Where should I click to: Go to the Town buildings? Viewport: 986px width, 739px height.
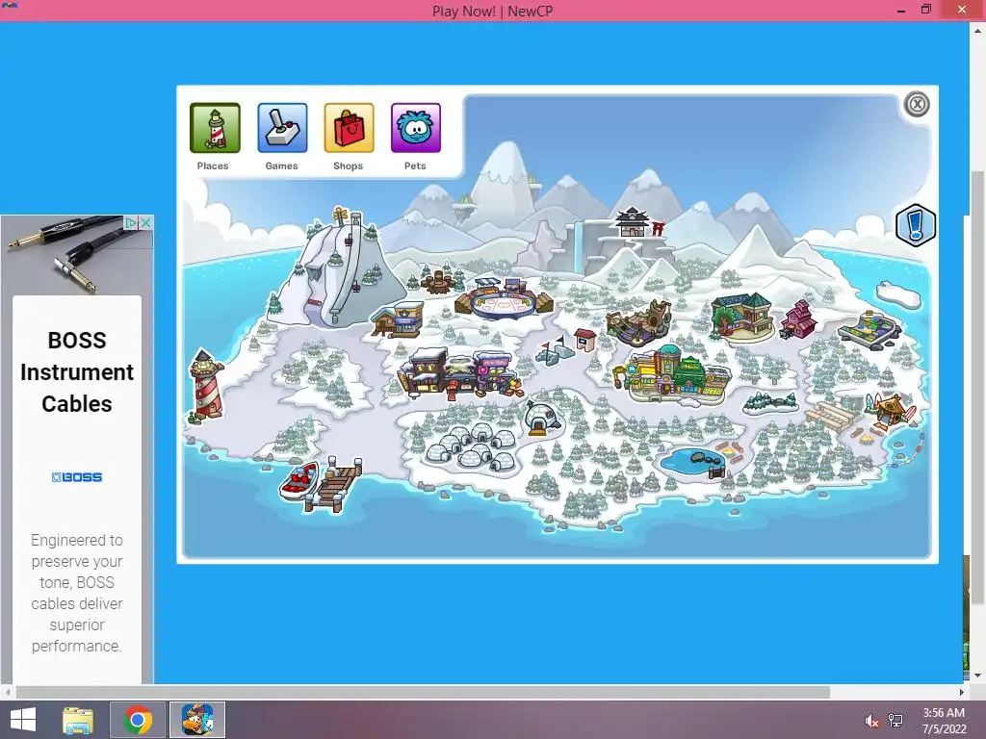coord(460,373)
